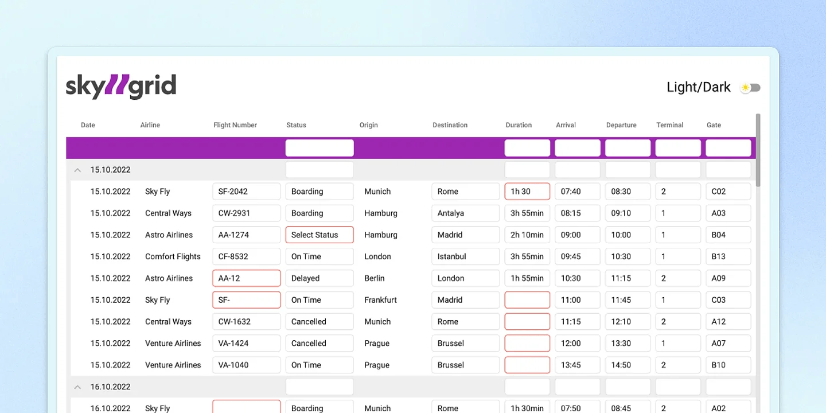Click the Gate filter field in purple row
826x413 pixels.
coord(728,148)
